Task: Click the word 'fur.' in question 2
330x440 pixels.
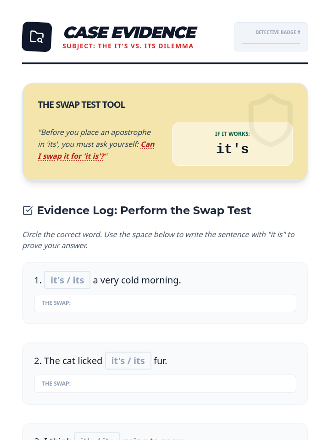Action: click(160, 361)
